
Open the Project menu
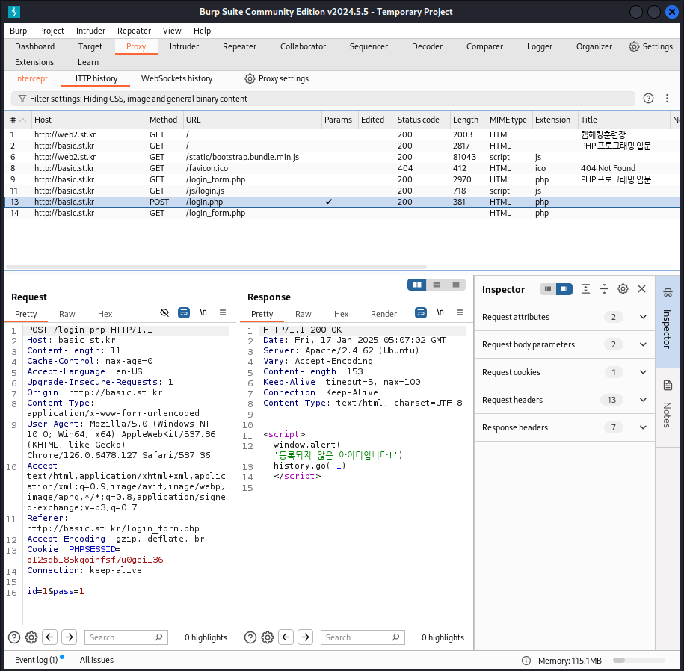click(52, 31)
